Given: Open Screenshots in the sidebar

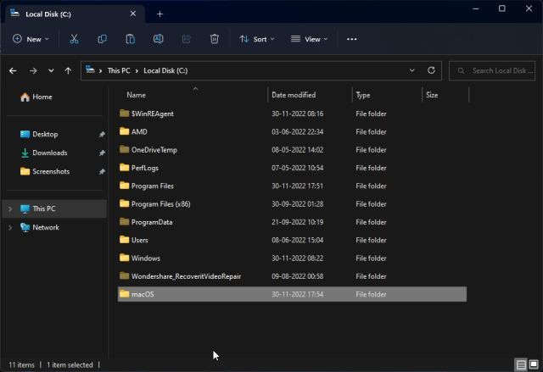Looking at the screenshot, I should (51, 171).
